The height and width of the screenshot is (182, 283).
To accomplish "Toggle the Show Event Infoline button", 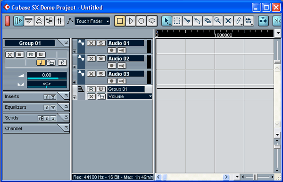I will [29, 21].
